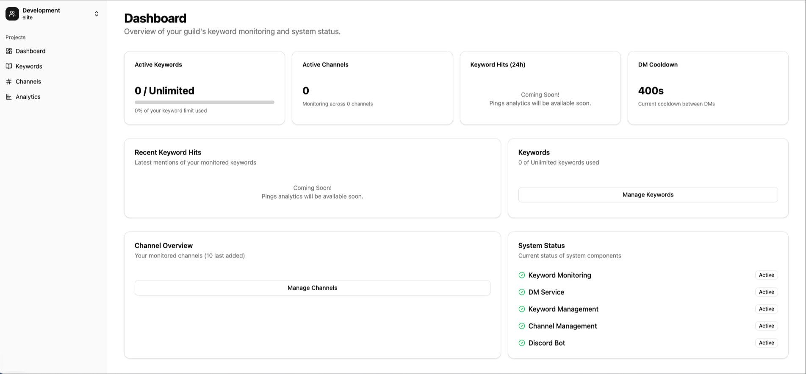Click the Manage Channels button
806x374 pixels.
point(313,288)
